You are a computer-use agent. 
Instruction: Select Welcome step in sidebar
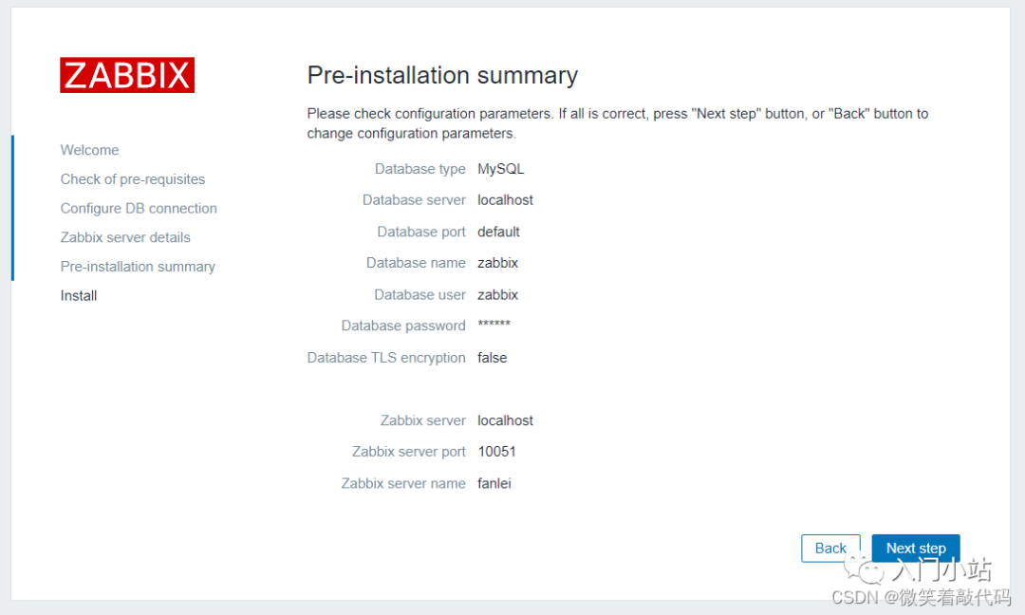pyautogui.click(x=89, y=150)
